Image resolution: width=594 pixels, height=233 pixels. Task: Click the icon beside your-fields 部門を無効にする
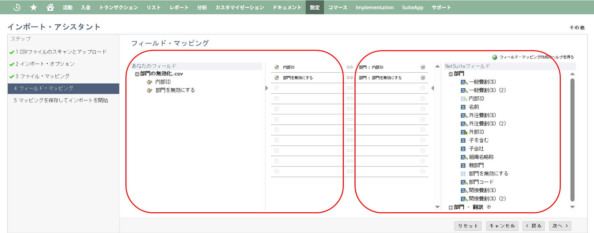(x=150, y=90)
